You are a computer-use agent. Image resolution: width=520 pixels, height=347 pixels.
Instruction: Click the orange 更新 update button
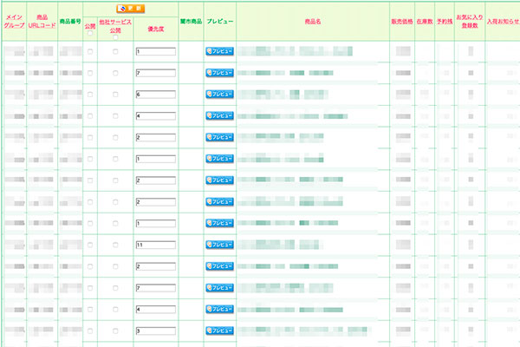(x=130, y=9)
